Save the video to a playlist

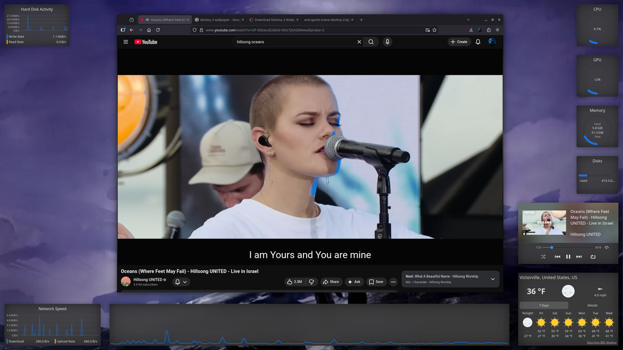376,282
